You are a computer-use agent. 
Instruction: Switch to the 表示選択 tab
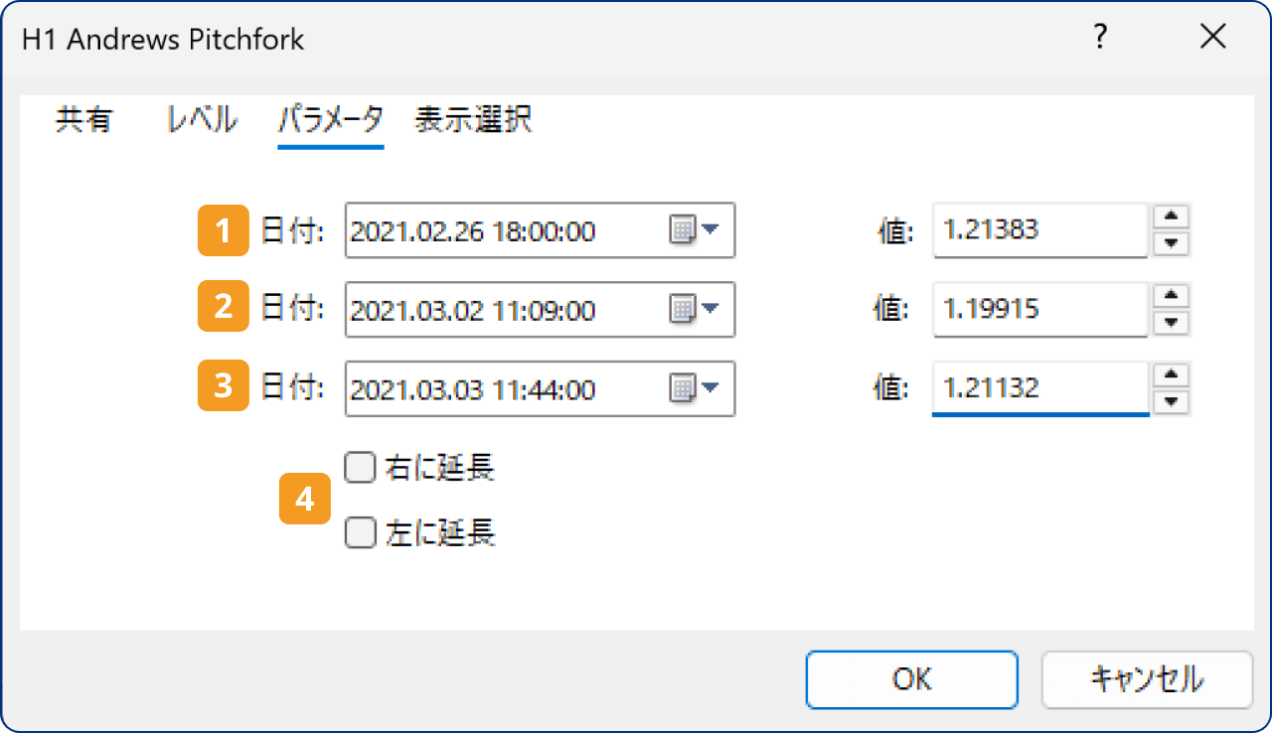473,119
